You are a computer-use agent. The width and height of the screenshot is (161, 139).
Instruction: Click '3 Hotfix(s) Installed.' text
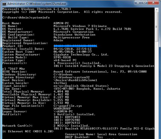[74, 114]
